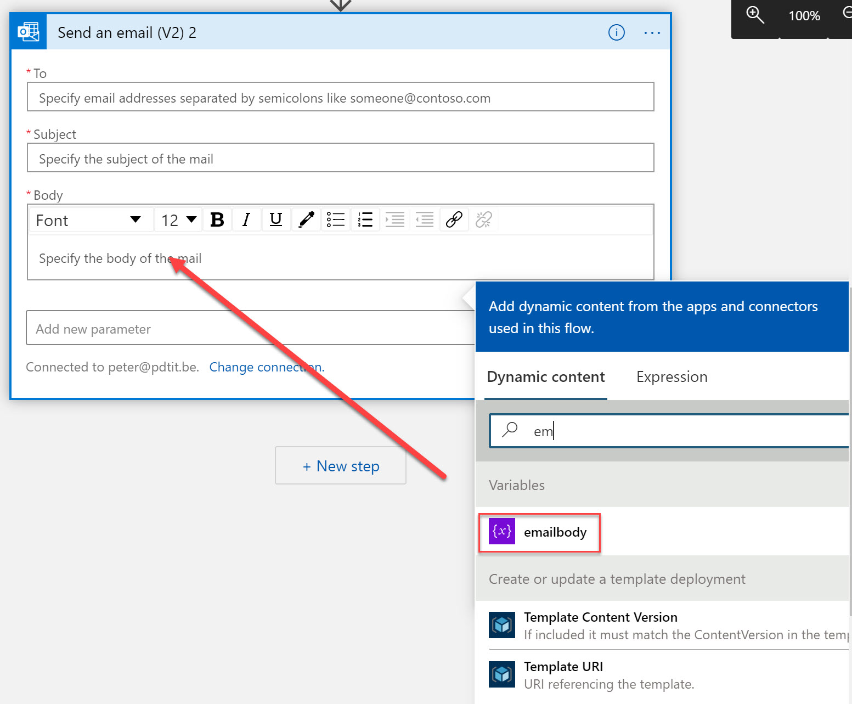
Task: Select the Dynamic content tab
Action: pos(545,377)
